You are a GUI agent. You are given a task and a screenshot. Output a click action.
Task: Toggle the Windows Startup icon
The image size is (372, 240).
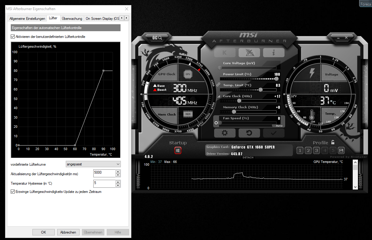[178, 150]
